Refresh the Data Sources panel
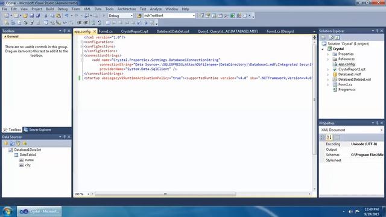Viewport: 386px width, 217px height. click(x=24, y=143)
